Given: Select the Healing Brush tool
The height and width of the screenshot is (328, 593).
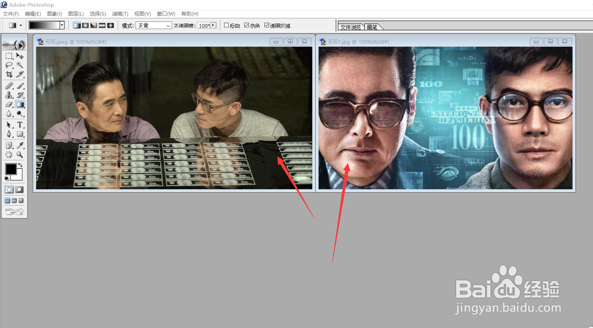Looking at the screenshot, I should [x=9, y=86].
